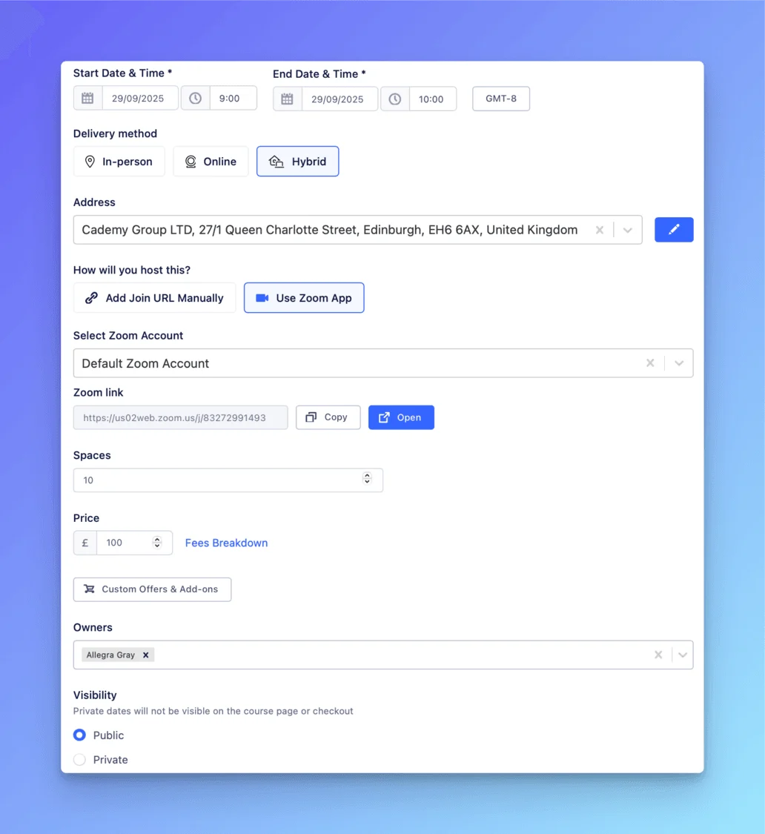765x834 pixels.
Task: Click the Spaces number field
Action: pos(228,480)
